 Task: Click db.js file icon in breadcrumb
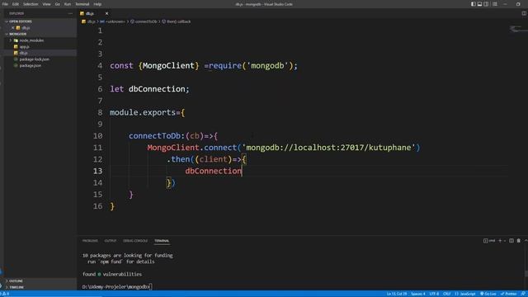click(84, 21)
